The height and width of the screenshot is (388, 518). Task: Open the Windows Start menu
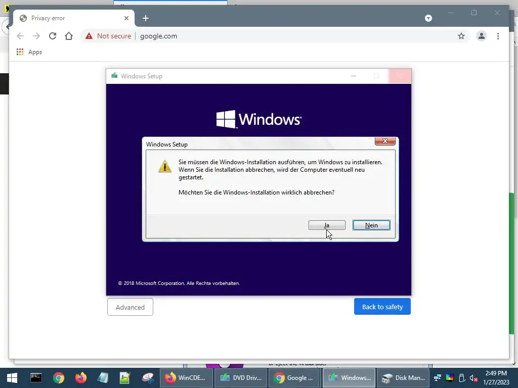12,378
